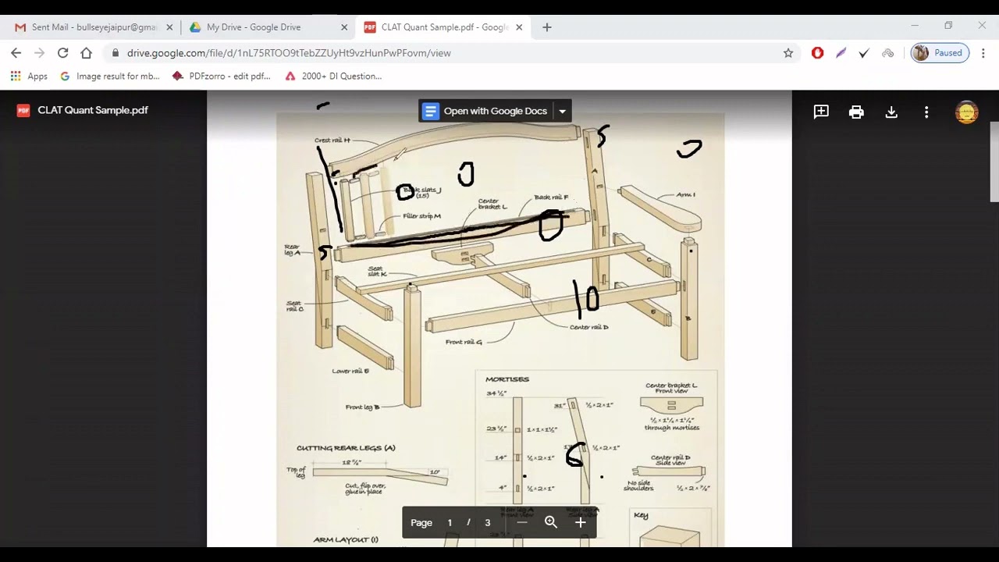Open the Paused profile button
The image size is (999, 562).
tap(940, 53)
